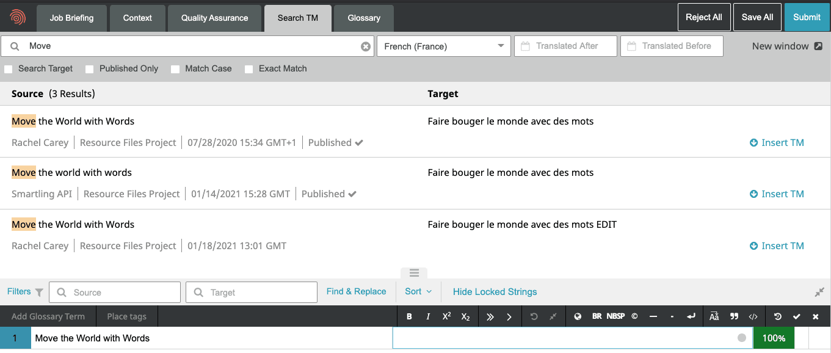Viewport: 831px width, 353px height.
Task: Clear the Move search query
Action: [366, 46]
